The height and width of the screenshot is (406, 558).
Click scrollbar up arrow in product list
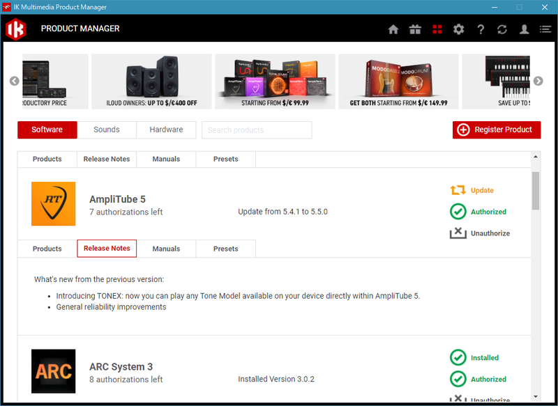pos(536,157)
